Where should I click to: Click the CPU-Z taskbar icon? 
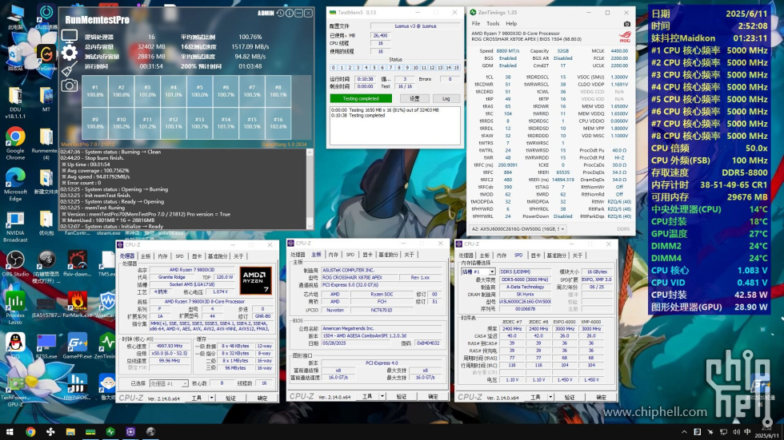(130, 431)
